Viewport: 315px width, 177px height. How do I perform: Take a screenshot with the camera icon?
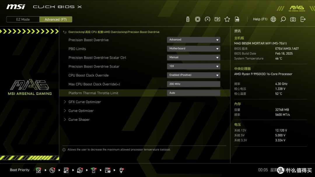point(293,19)
